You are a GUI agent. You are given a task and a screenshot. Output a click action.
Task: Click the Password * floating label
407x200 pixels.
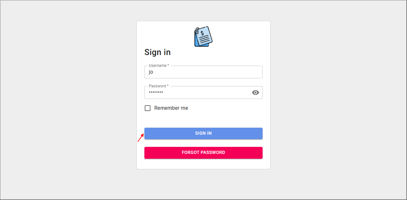pos(158,86)
